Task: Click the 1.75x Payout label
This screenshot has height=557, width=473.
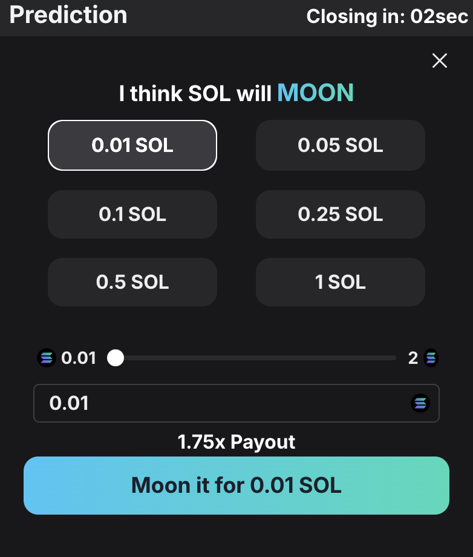Action: pos(236,442)
